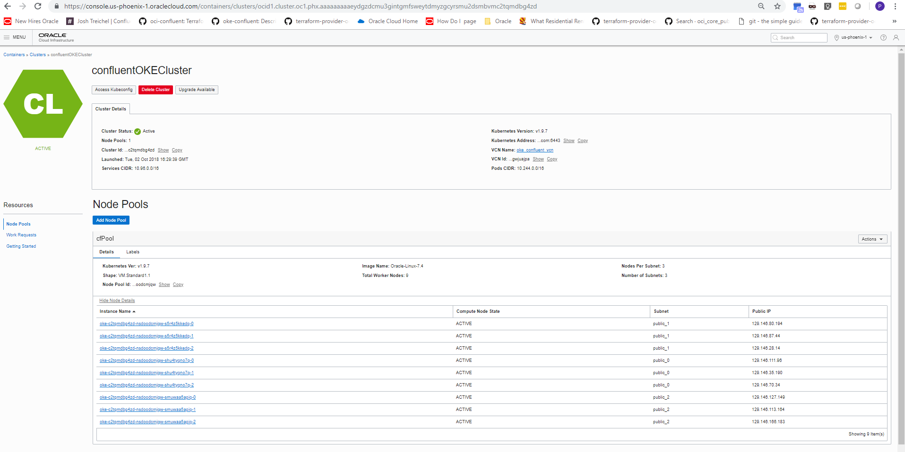
Task: Open instance s5r4z5kkedg-2 link
Action: 147,348
